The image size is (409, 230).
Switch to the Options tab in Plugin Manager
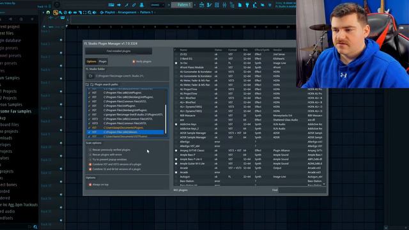tap(91, 61)
